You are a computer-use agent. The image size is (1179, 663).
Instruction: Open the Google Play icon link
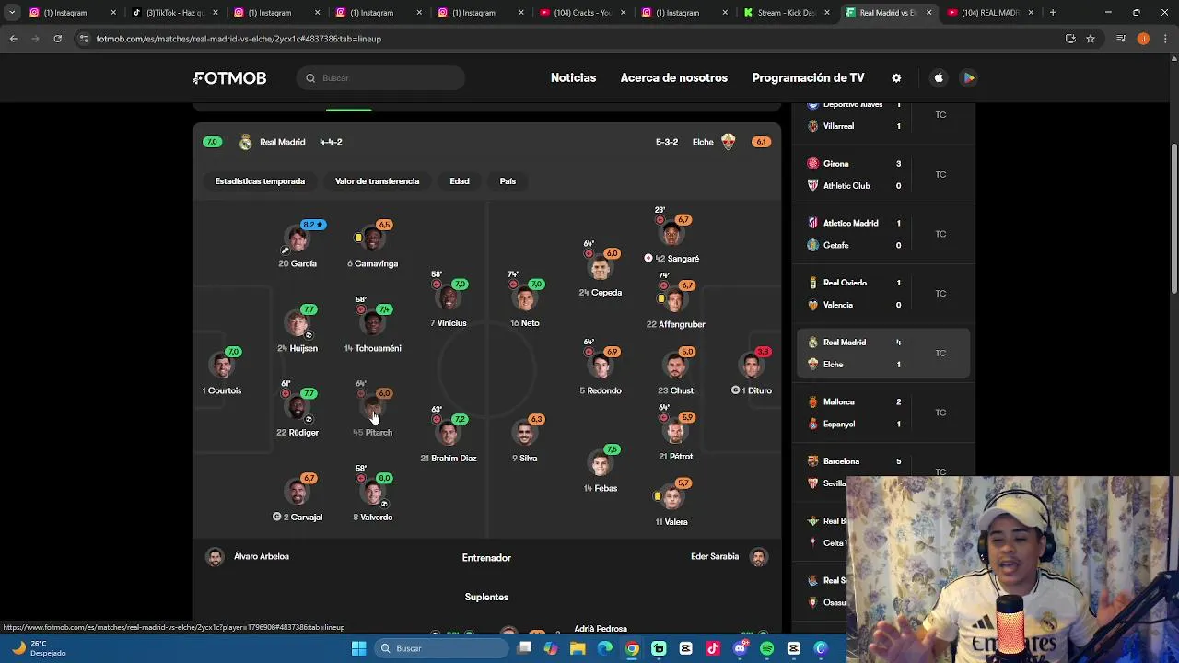click(969, 78)
